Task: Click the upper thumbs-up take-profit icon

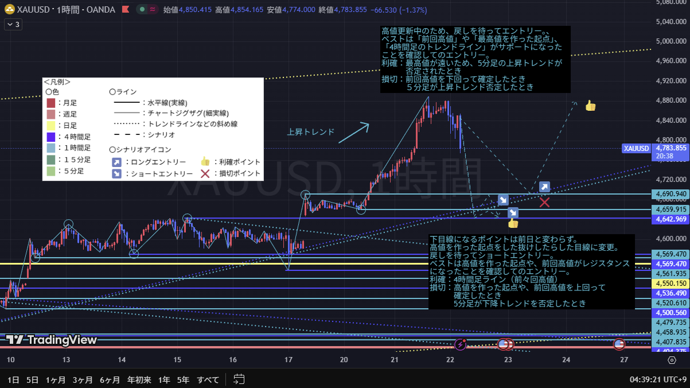Action: (x=590, y=106)
